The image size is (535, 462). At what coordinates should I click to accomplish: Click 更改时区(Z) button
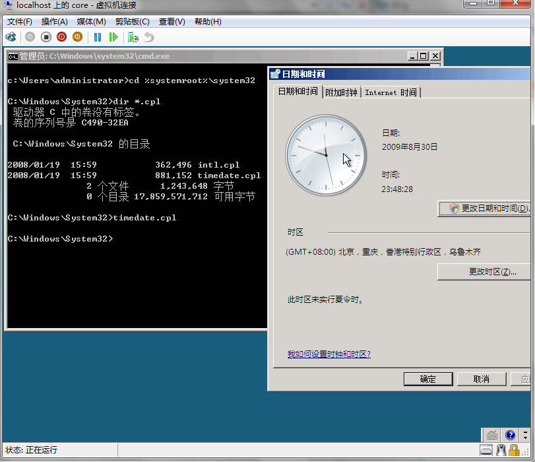(x=484, y=272)
